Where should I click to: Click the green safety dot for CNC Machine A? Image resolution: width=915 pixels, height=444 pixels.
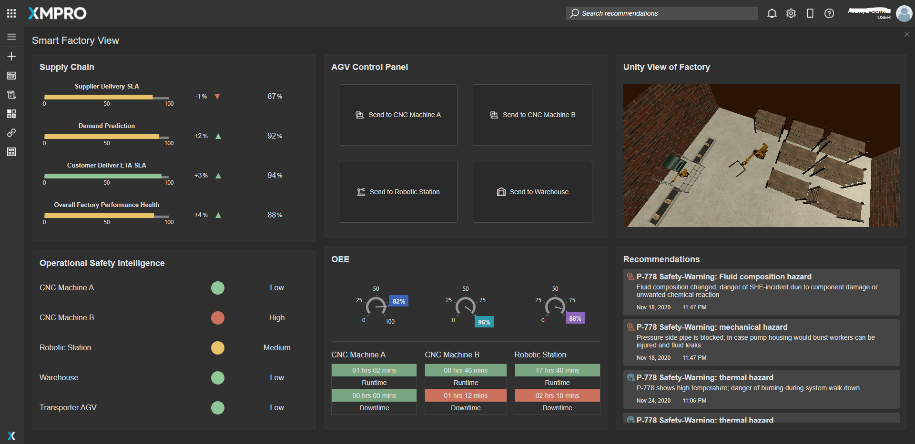(x=218, y=288)
